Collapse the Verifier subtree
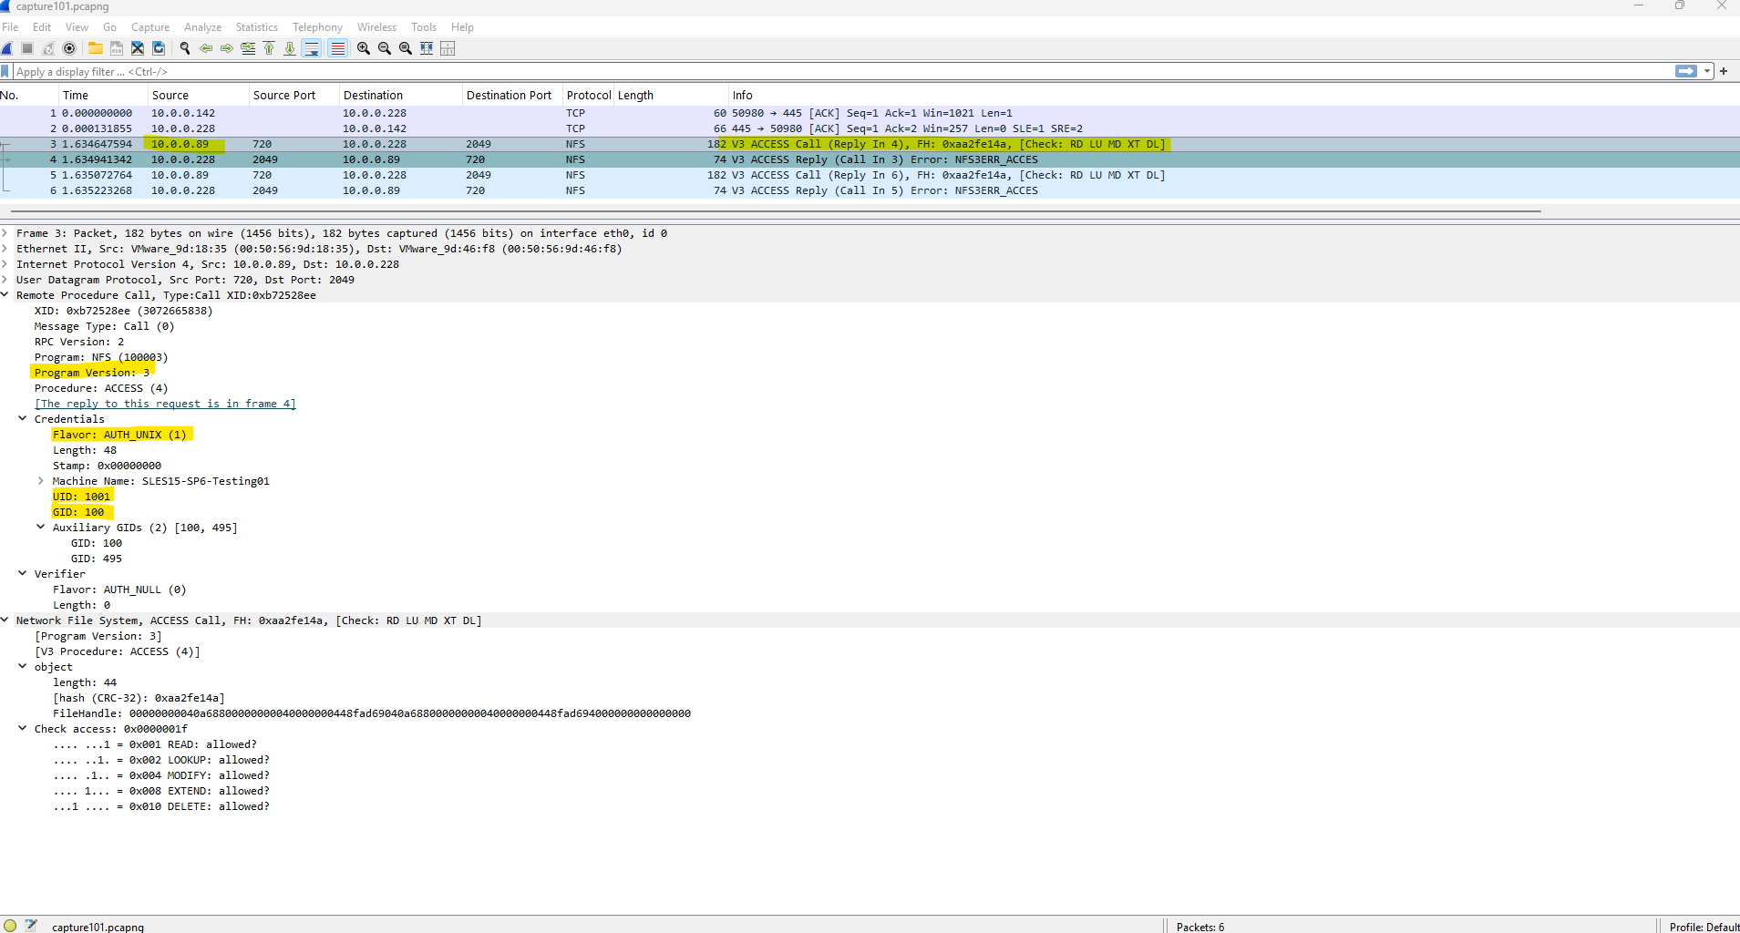Viewport: 1740px width, 933px height. click(23, 574)
